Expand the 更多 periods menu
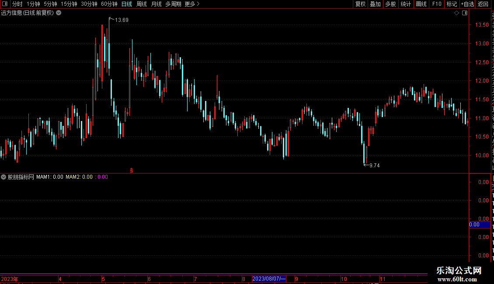 tap(192, 4)
